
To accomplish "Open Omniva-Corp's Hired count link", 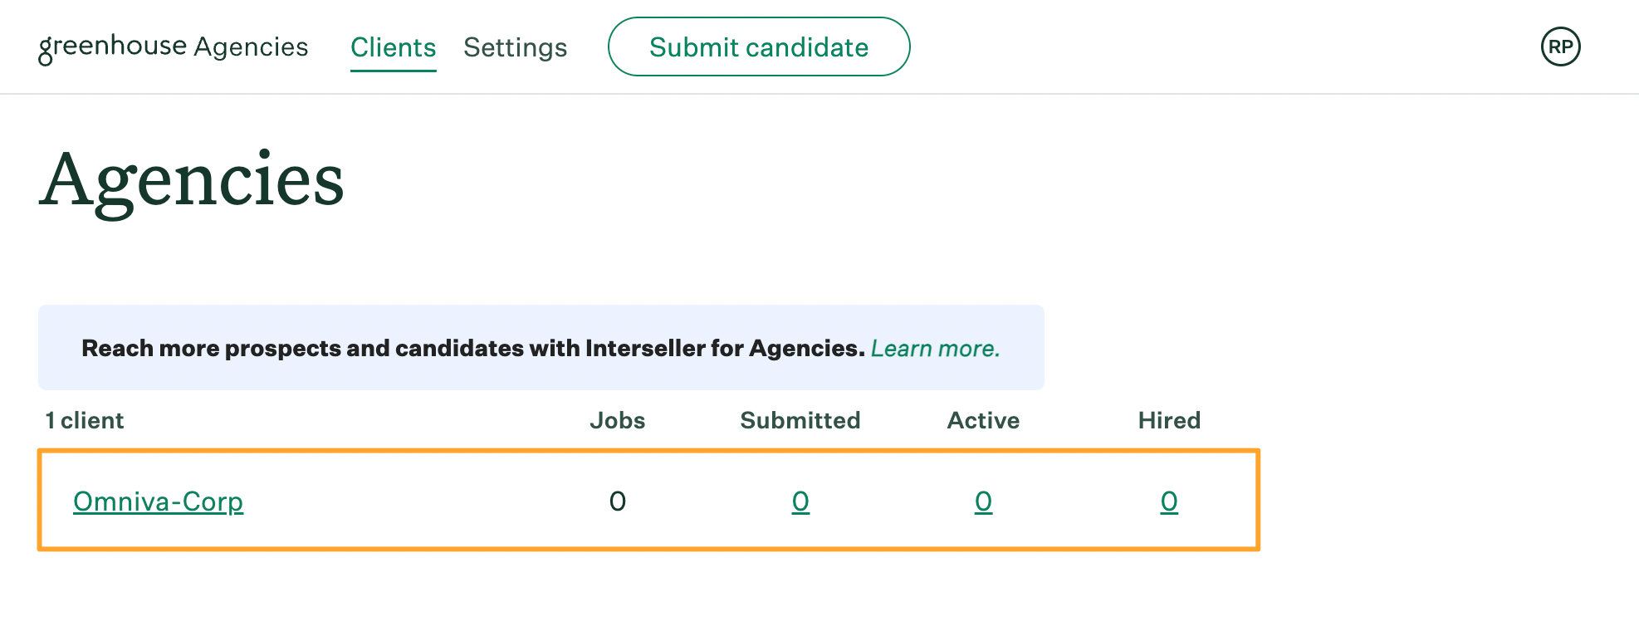I will [x=1169, y=501].
